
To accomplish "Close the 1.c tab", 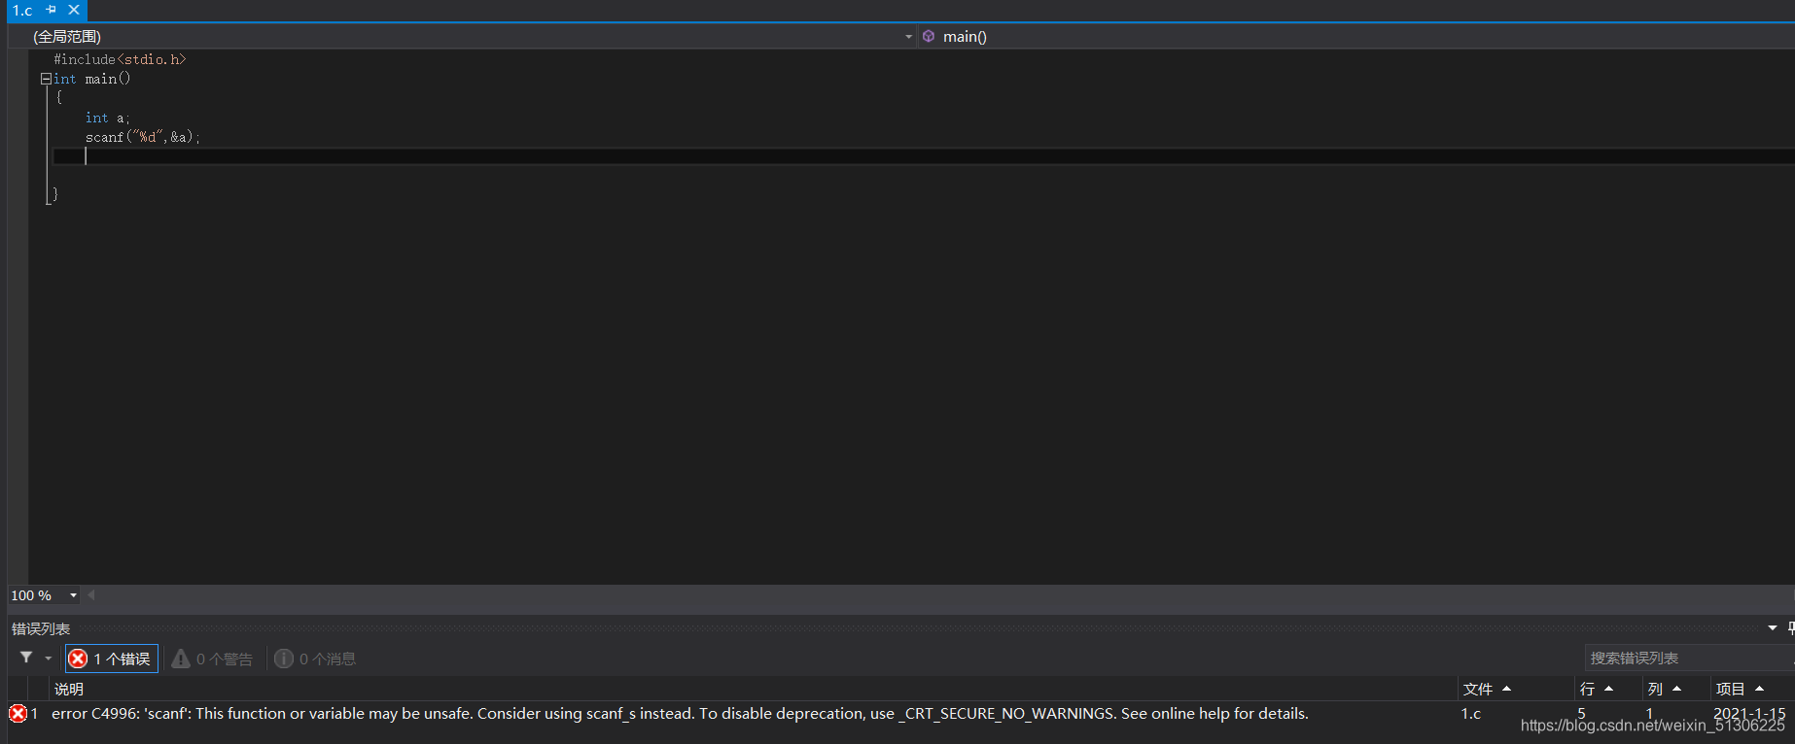I will click(x=74, y=10).
